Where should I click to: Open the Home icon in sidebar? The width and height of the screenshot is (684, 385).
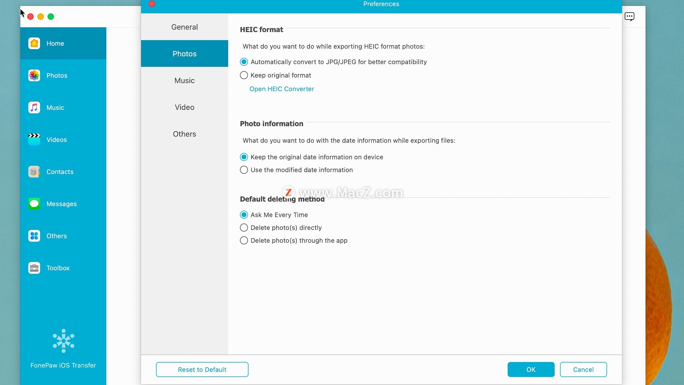(x=34, y=43)
